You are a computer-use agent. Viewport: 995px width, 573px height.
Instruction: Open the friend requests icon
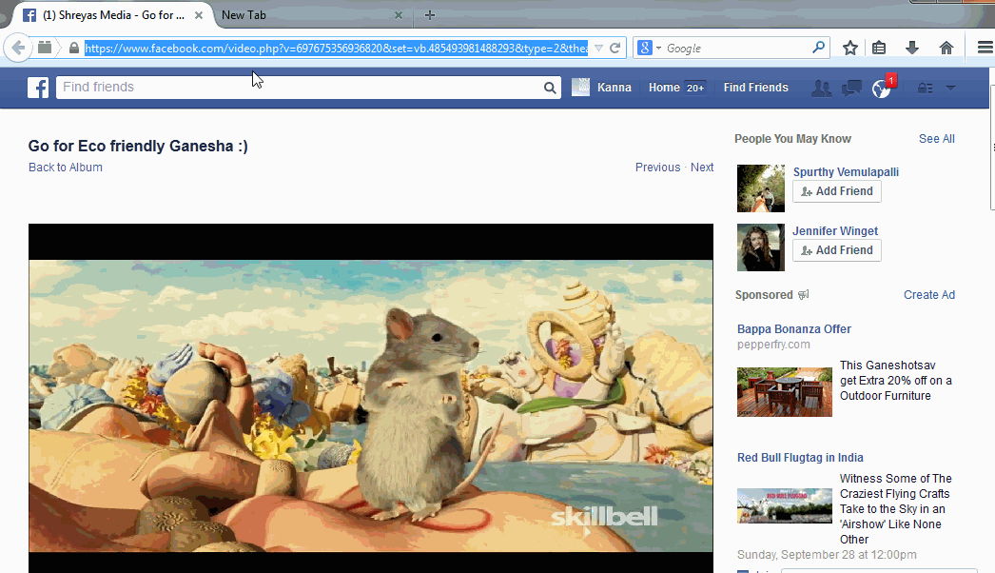pyautogui.click(x=821, y=89)
